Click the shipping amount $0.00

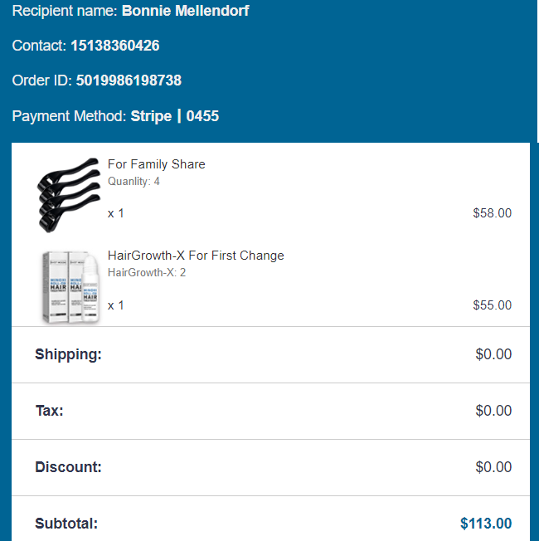pyautogui.click(x=493, y=354)
